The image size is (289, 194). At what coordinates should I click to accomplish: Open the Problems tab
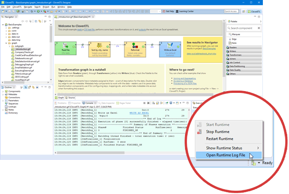[60, 103]
